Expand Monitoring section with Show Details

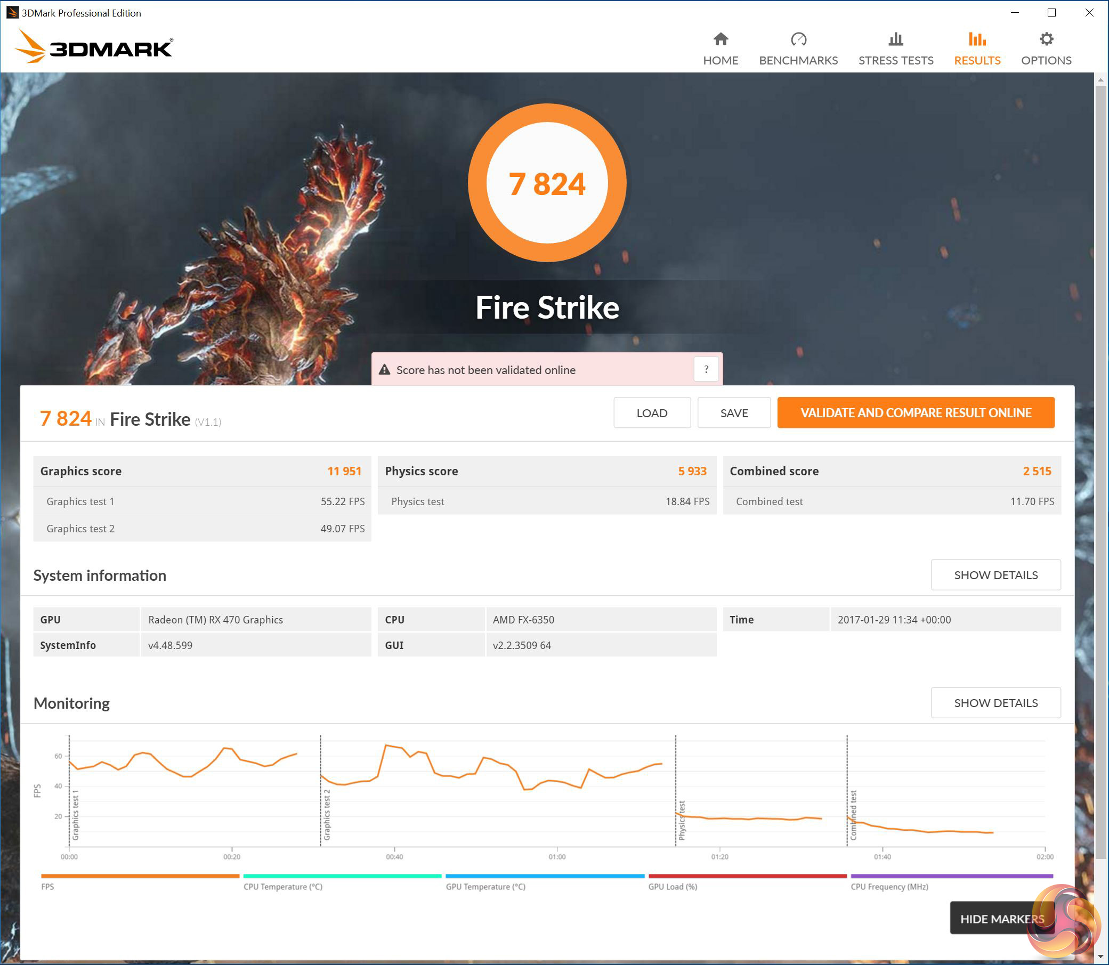(x=995, y=702)
